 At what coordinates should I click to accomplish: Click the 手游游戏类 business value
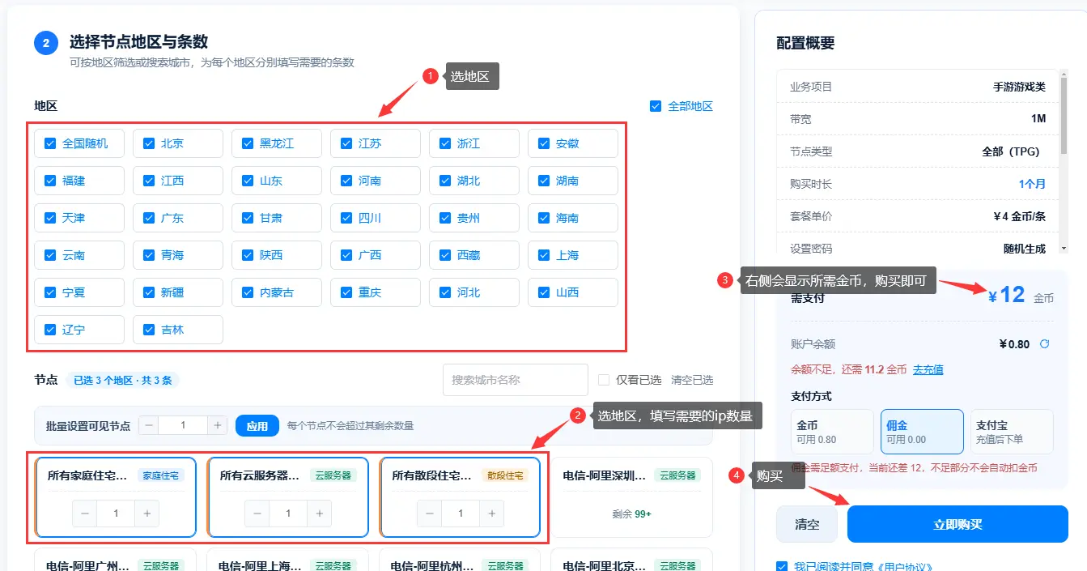(1019, 87)
